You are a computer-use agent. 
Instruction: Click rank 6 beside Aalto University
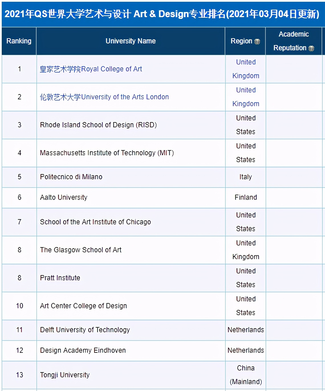tap(19, 197)
